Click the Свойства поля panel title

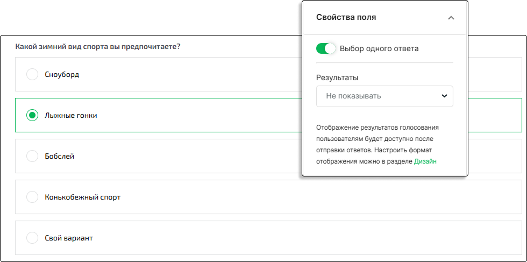346,18
